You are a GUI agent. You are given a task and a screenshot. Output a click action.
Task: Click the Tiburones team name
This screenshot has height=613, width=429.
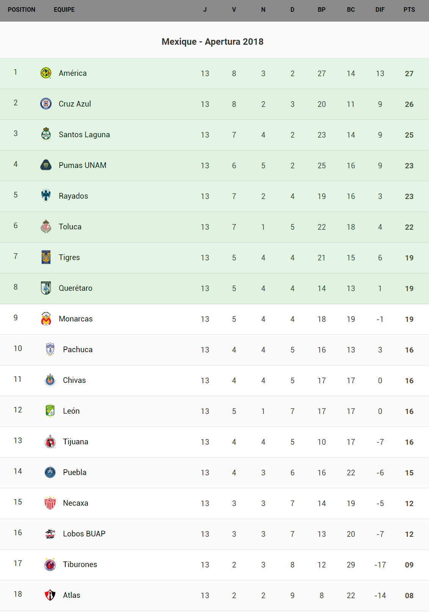[x=80, y=564]
